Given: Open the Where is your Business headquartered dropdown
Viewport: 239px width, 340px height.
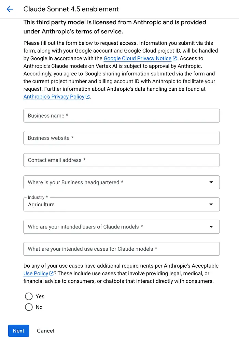Looking at the screenshot, I should coord(122,182).
